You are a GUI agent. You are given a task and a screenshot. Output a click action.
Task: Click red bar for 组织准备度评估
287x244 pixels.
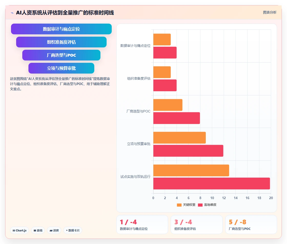165,85
